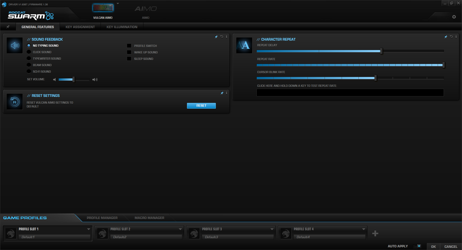Expand the Profile Slot 1 dropdown
This screenshot has width=462, height=250.
(x=89, y=229)
